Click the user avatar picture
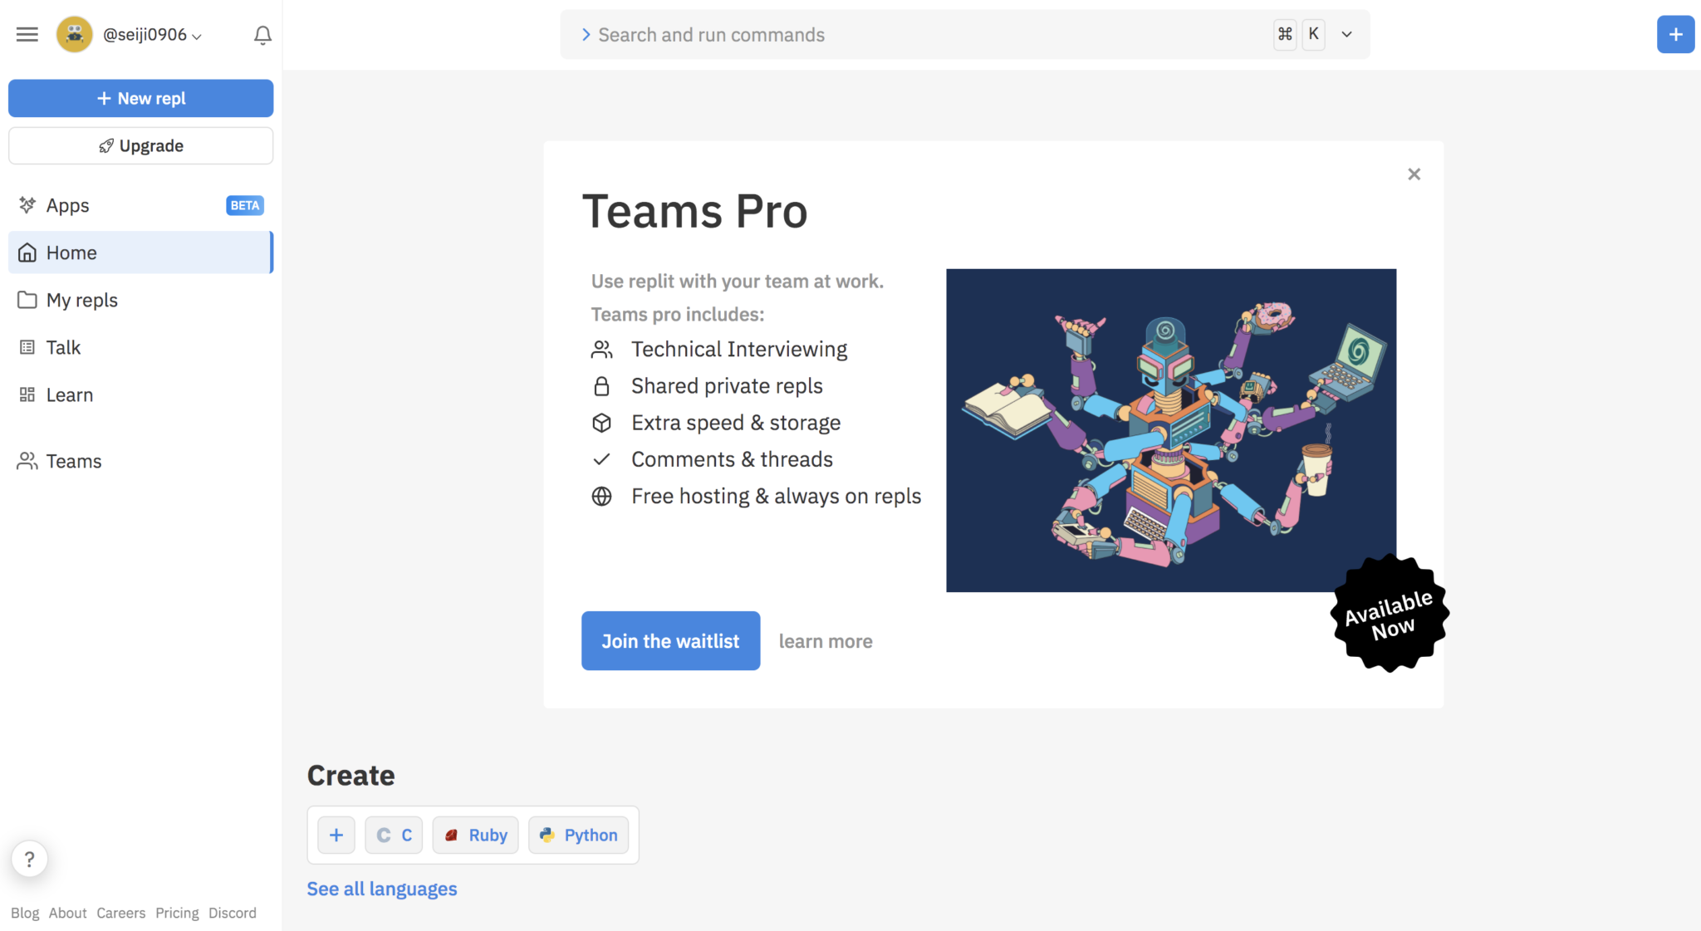Screen dimensions: 1701x931 click(75, 35)
